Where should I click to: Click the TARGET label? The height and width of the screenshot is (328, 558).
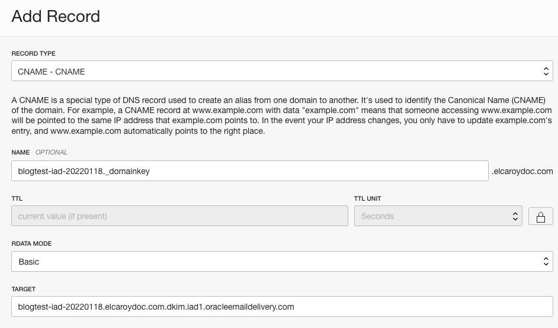tap(24, 289)
